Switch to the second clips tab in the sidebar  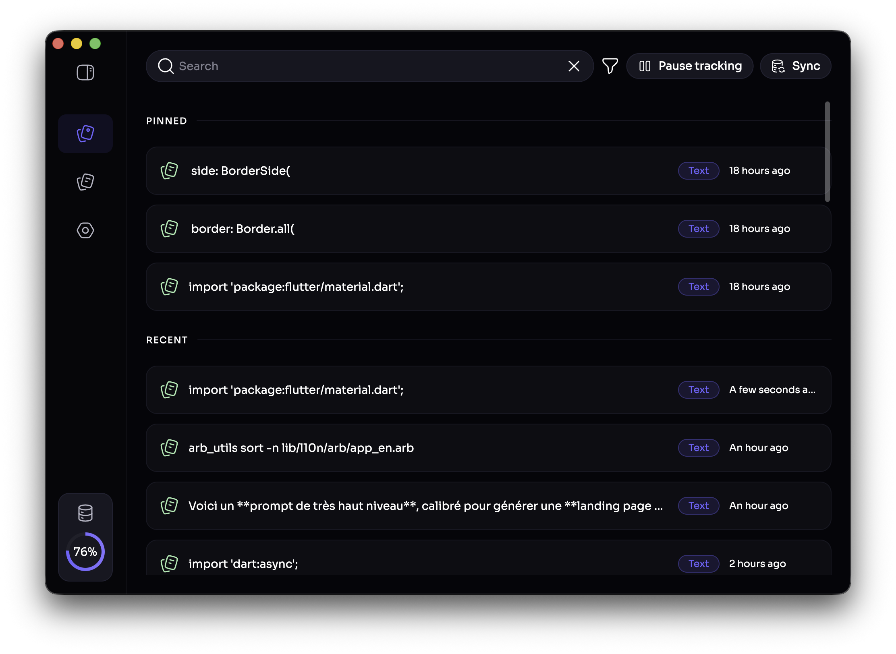click(85, 182)
